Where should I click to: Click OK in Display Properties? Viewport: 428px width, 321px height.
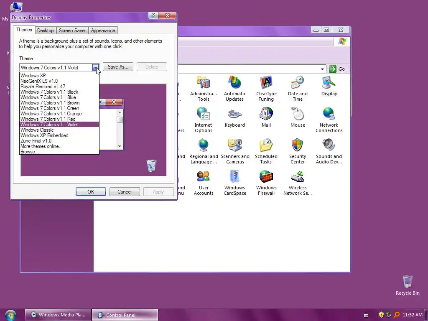[91, 191]
